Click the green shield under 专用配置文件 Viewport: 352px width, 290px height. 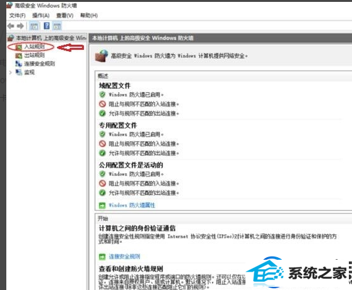coord(102,134)
